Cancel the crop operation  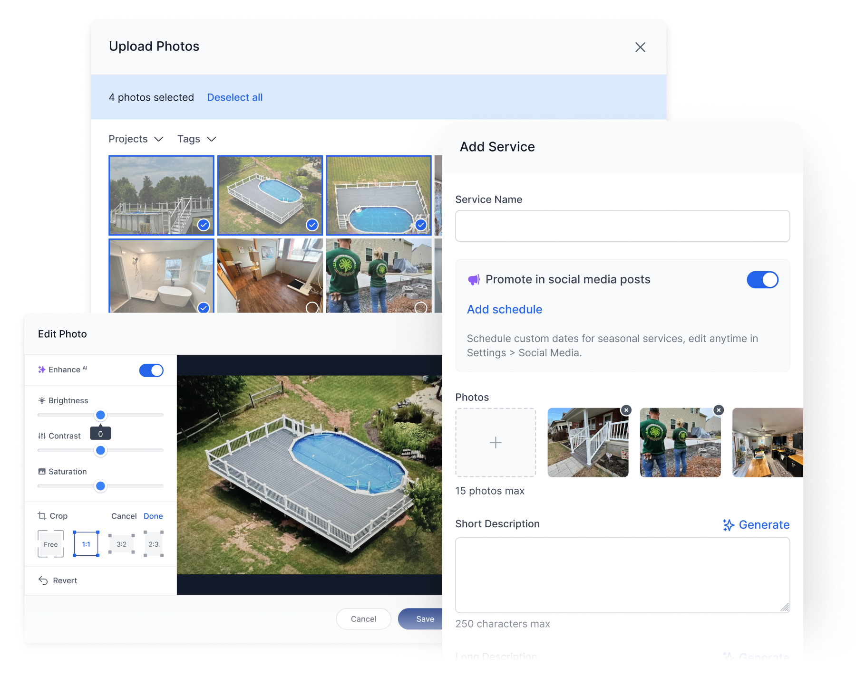[x=124, y=516]
